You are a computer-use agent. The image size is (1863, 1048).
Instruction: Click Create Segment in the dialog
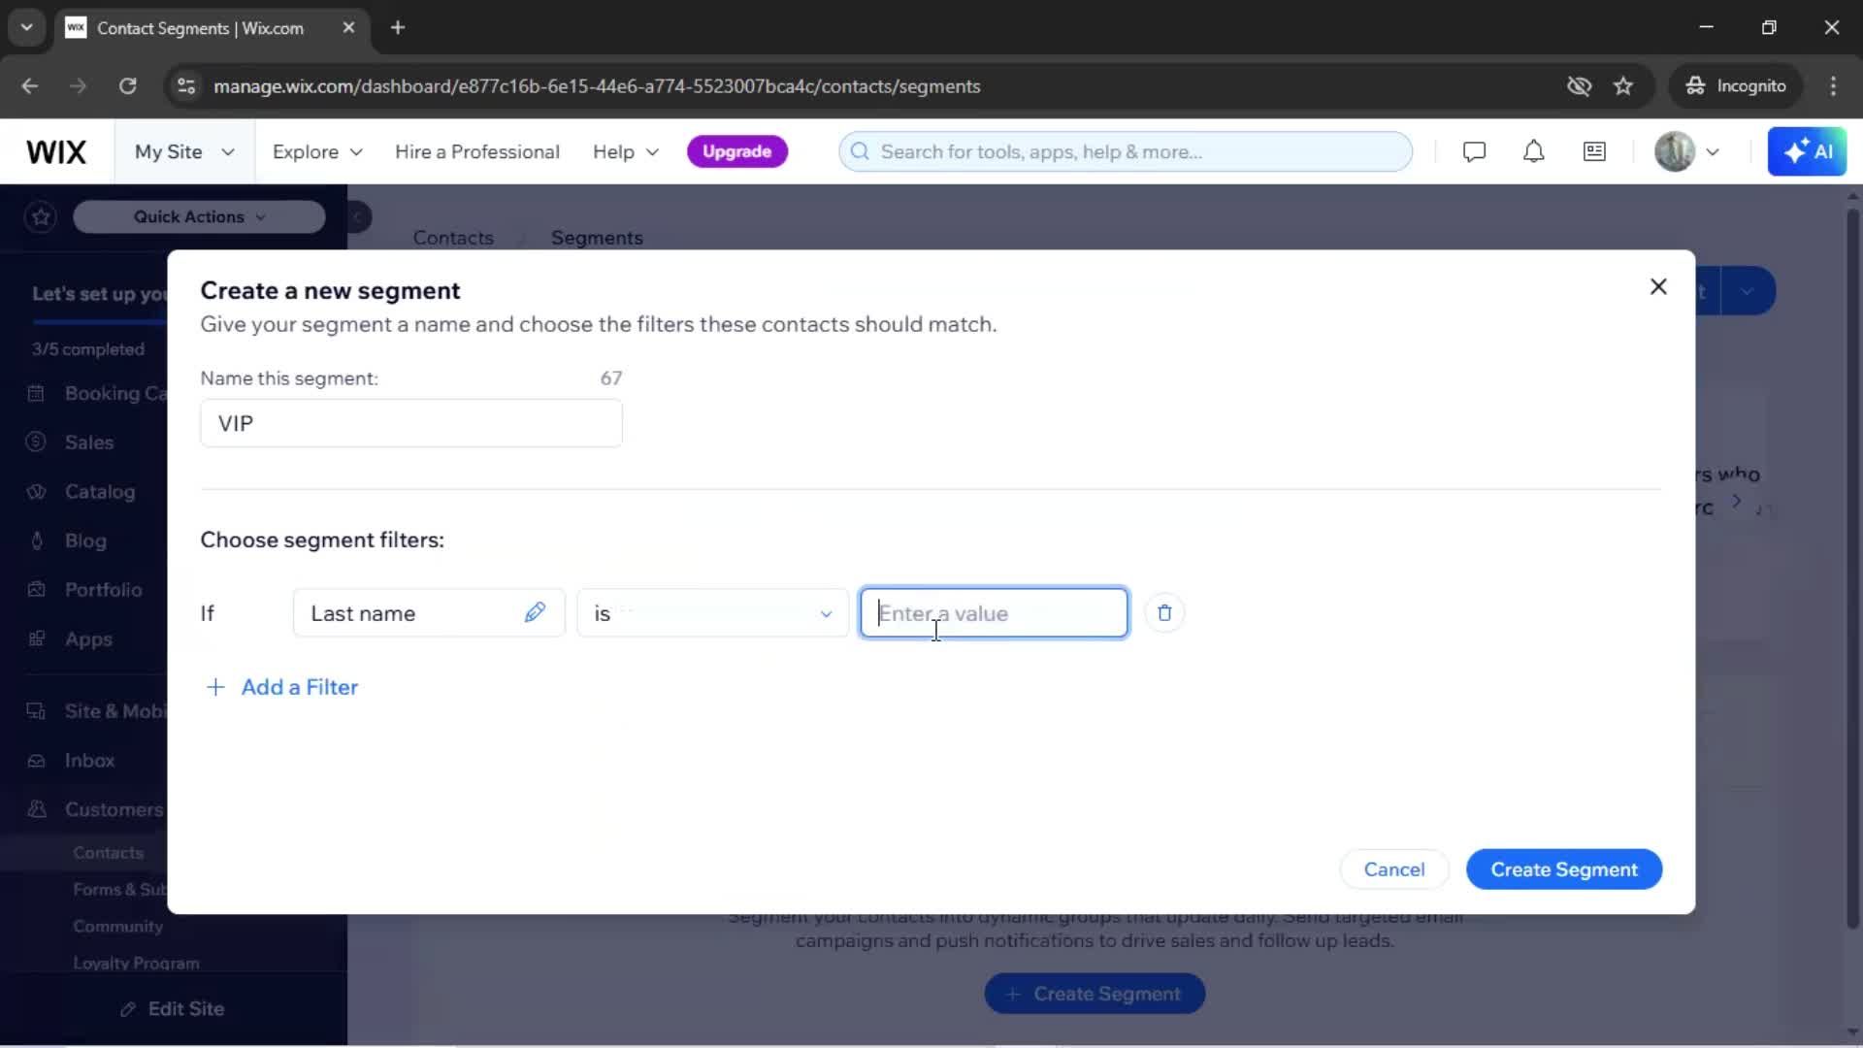pos(1563,869)
